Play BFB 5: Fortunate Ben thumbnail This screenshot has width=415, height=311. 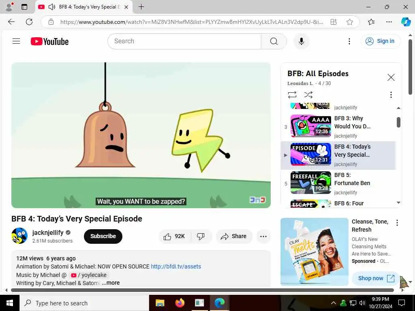pyautogui.click(x=311, y=183)
